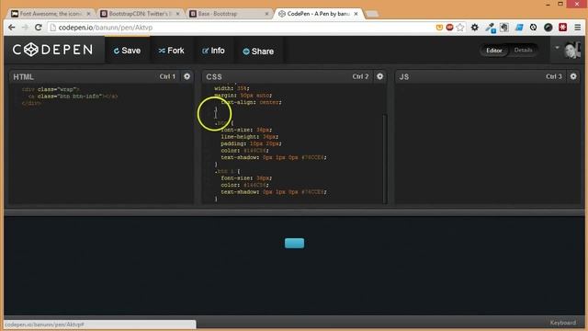Image resolution: width=588 pixels, height=331 pixels.
Task: Click the dark green gauge extension icon
Action: tap(548, 28)
